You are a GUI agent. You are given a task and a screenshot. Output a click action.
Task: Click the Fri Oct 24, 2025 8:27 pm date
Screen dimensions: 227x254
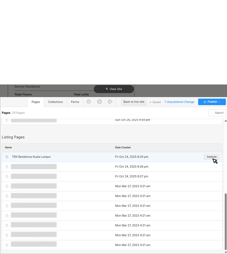(x=132, y=176)
